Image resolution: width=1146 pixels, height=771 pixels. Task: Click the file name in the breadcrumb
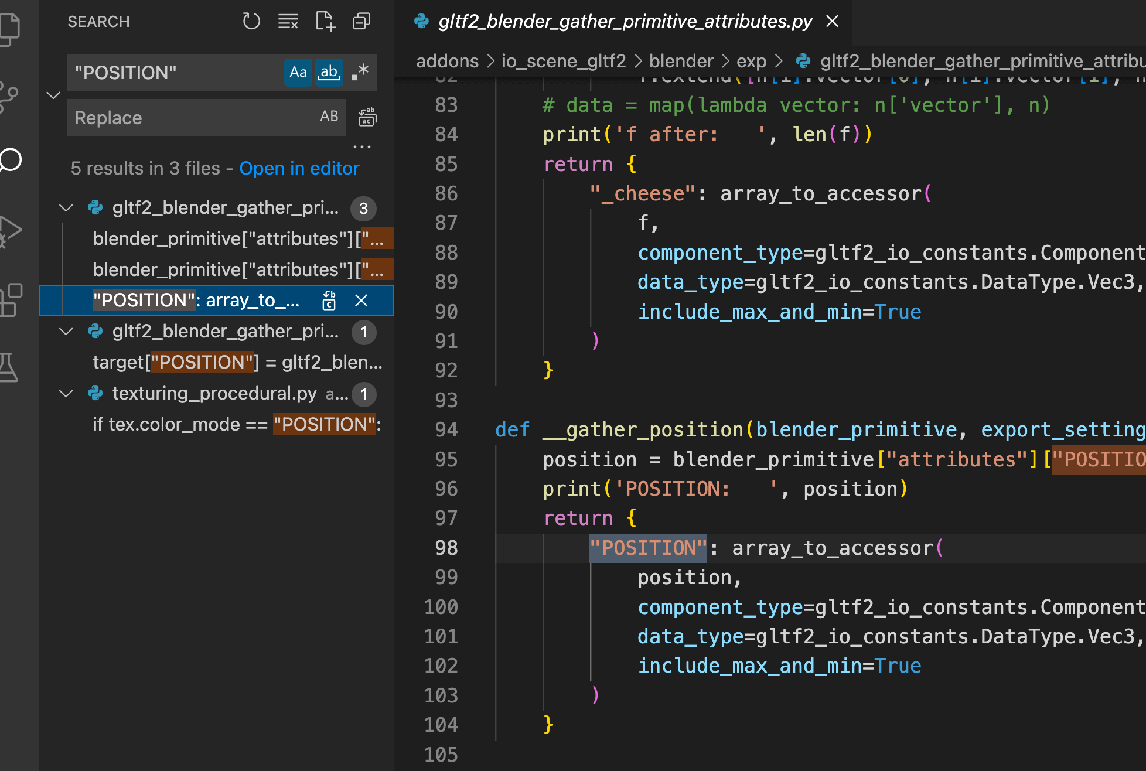tap(983, 61)
